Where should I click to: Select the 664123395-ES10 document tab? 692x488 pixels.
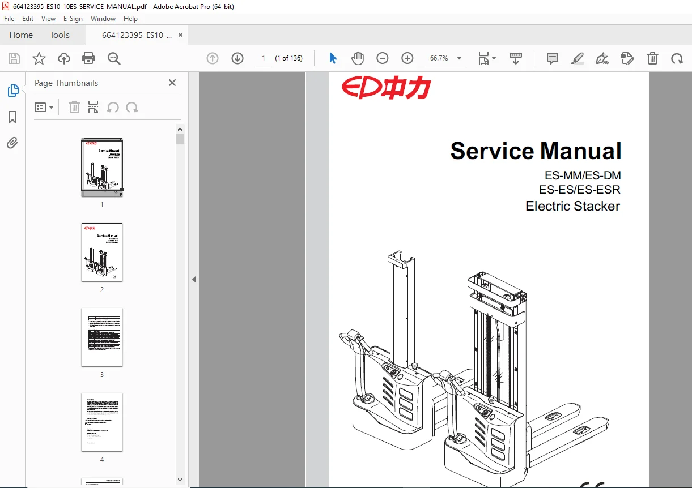click(x=137, y=35)
